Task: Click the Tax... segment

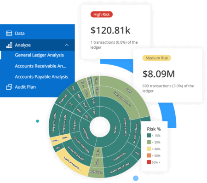Action: coord(58,148)
